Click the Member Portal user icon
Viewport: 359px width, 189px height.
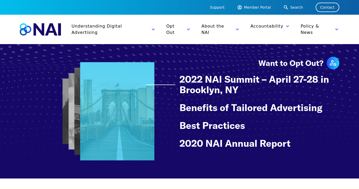click(240, 7)
